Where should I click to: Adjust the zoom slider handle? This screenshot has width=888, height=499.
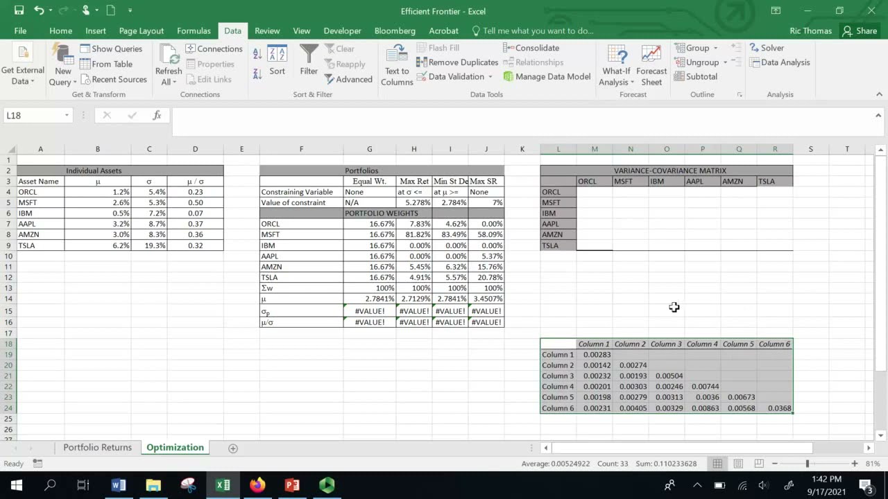click(x=808, y=463)
